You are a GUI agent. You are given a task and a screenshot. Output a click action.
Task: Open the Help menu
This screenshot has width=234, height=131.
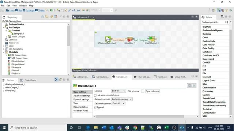tap(31, 6)
